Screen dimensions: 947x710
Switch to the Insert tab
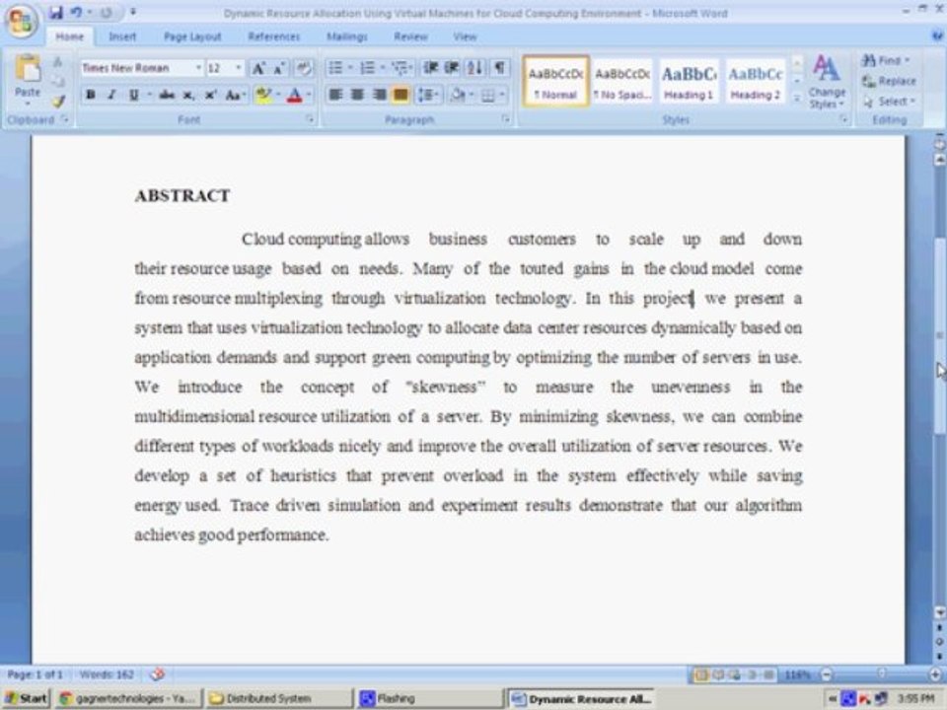pos(122,36)
